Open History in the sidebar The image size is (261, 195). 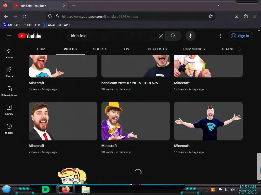pyautogui.click(x=9, y=129)
